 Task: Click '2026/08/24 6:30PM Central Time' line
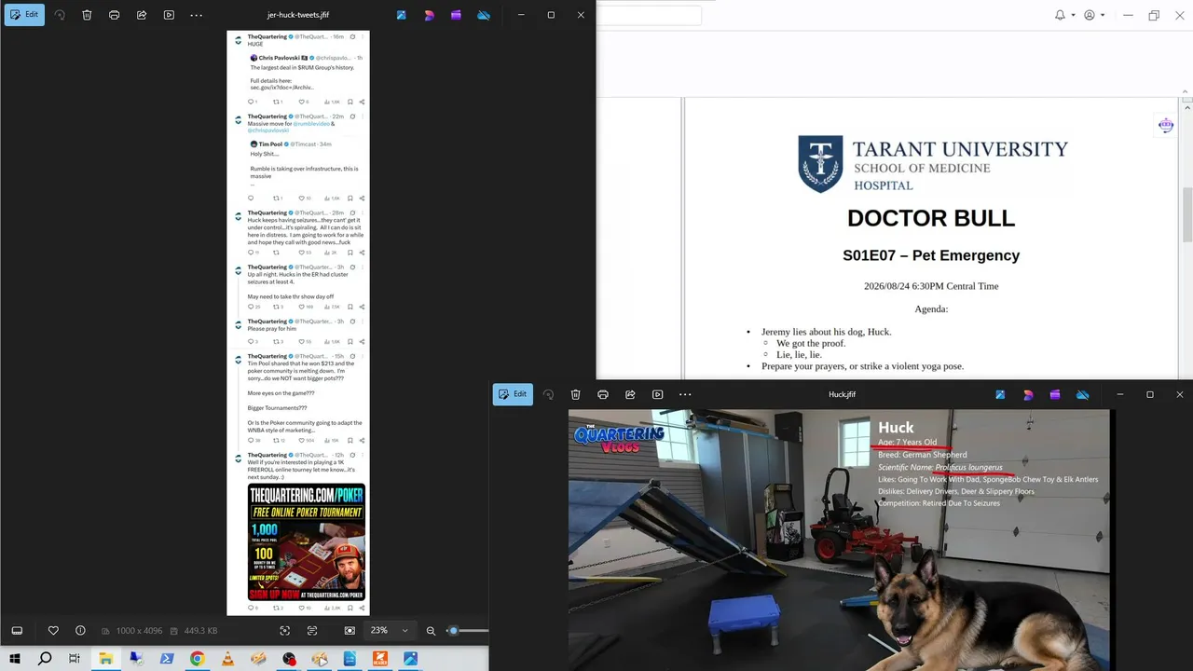pyautogui.click(x=931, y=286)
